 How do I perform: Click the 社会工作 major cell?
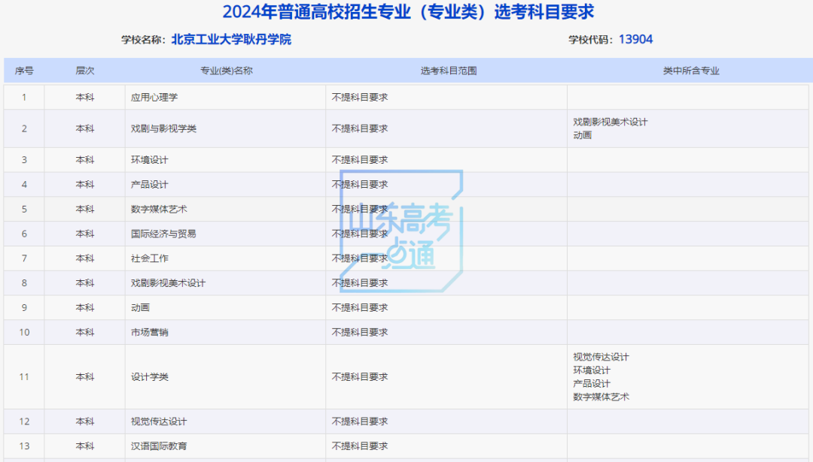pos(150,258)
